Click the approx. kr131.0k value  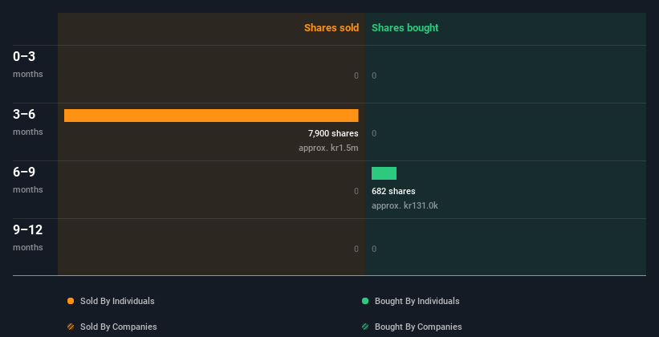tap(405, 206)
